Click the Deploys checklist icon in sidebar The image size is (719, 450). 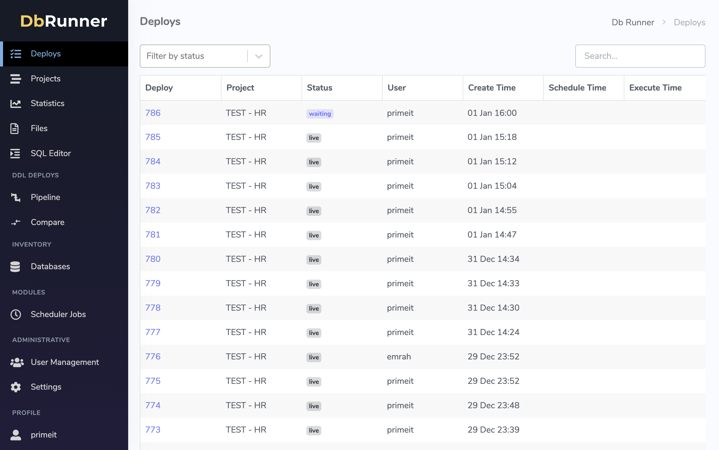(x=16, y=54)
